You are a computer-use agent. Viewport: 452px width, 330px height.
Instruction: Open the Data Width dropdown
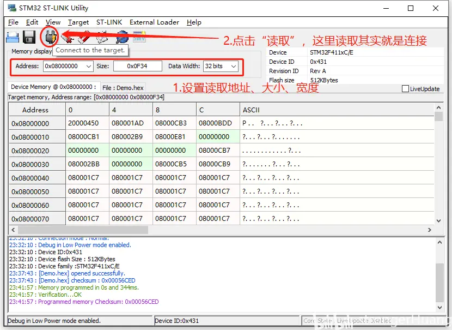coord(234,67)
